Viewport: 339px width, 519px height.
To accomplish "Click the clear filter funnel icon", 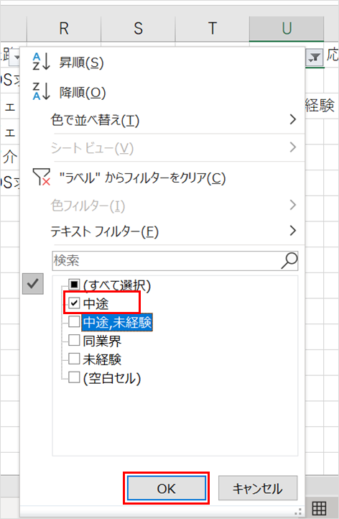I will point(42,177).
